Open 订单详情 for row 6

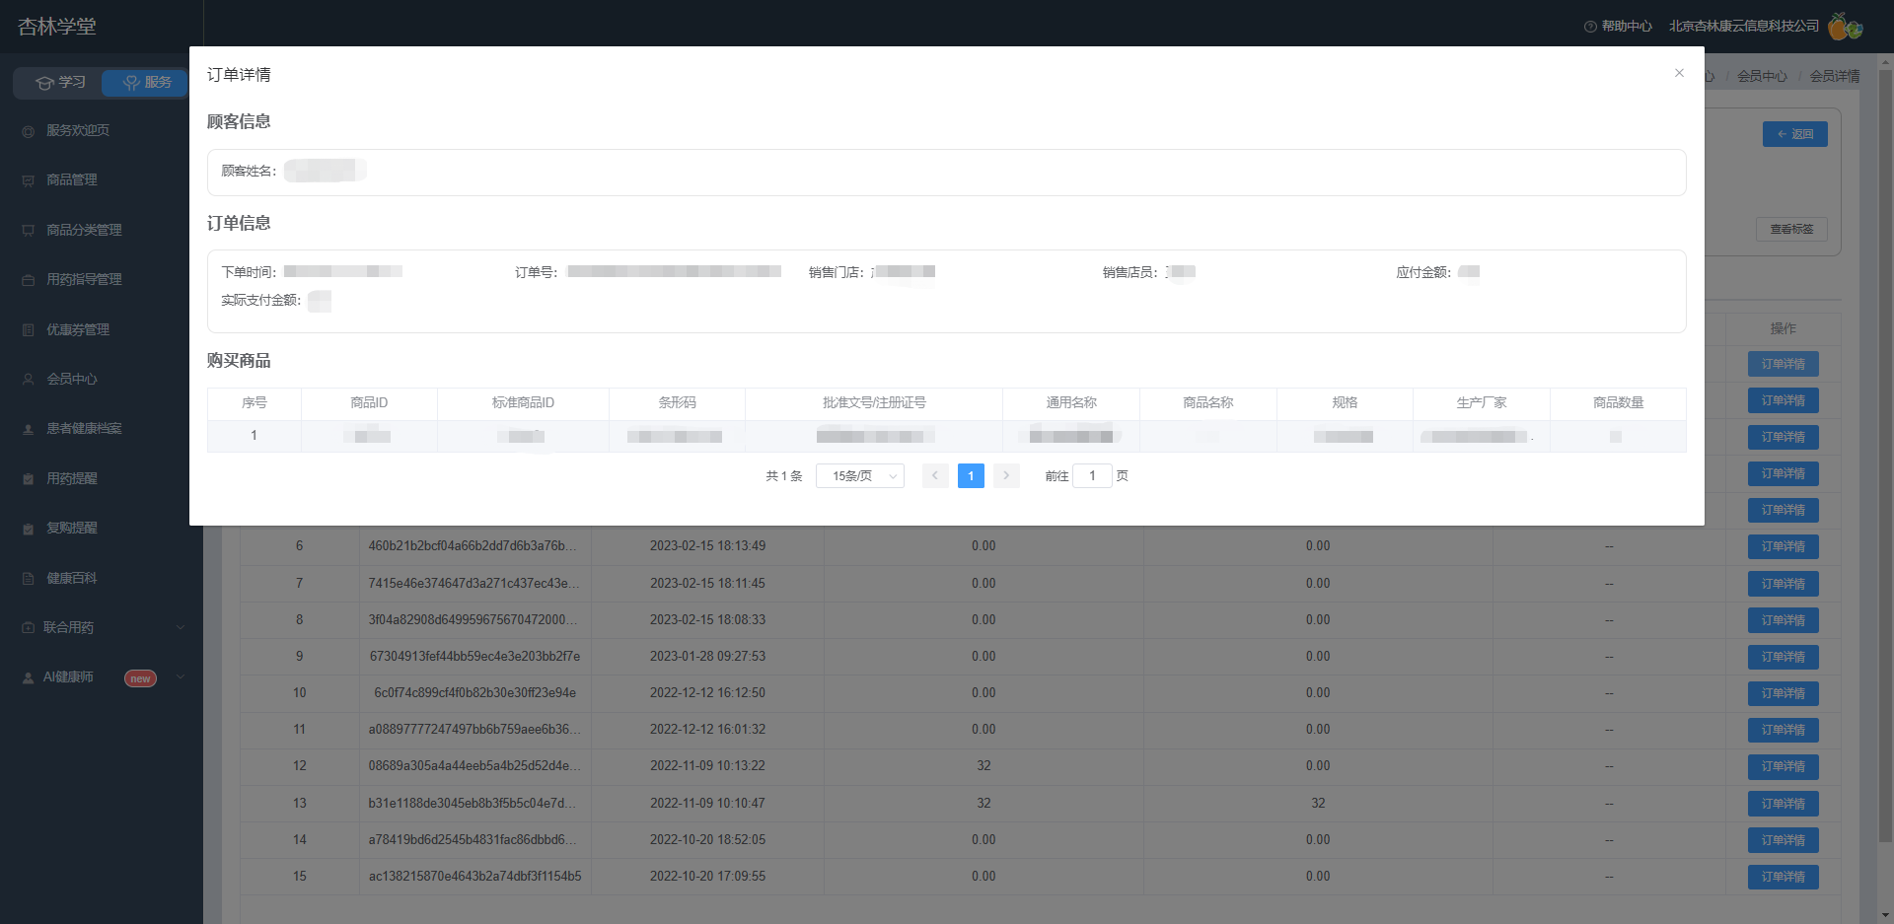coord(1784,546)
